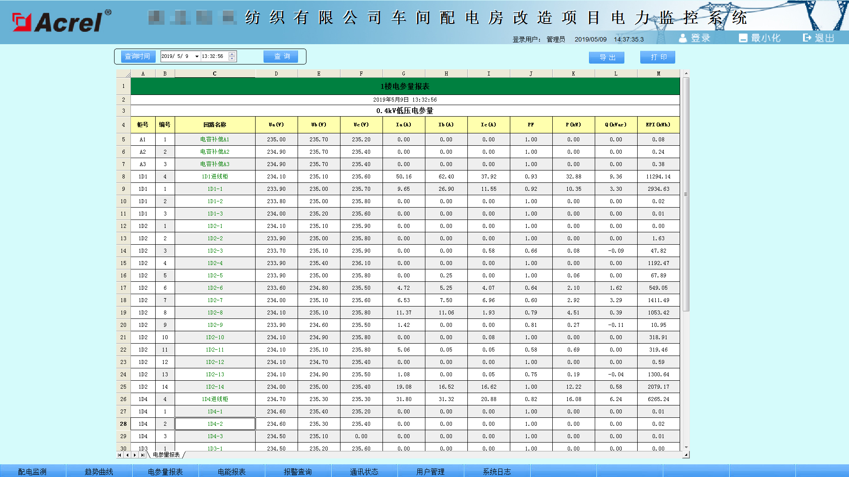Click circuit name 1D2-14
This screenshot has height=477, width=849.
[215, 387]
